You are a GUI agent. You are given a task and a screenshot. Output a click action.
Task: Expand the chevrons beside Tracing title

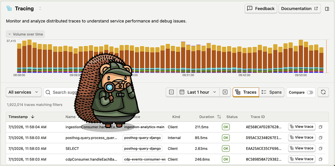coord(40,8)
